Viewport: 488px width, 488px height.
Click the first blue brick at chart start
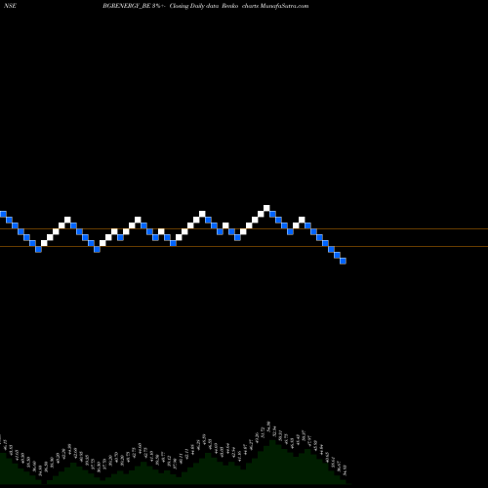click(x=3, y=214)
